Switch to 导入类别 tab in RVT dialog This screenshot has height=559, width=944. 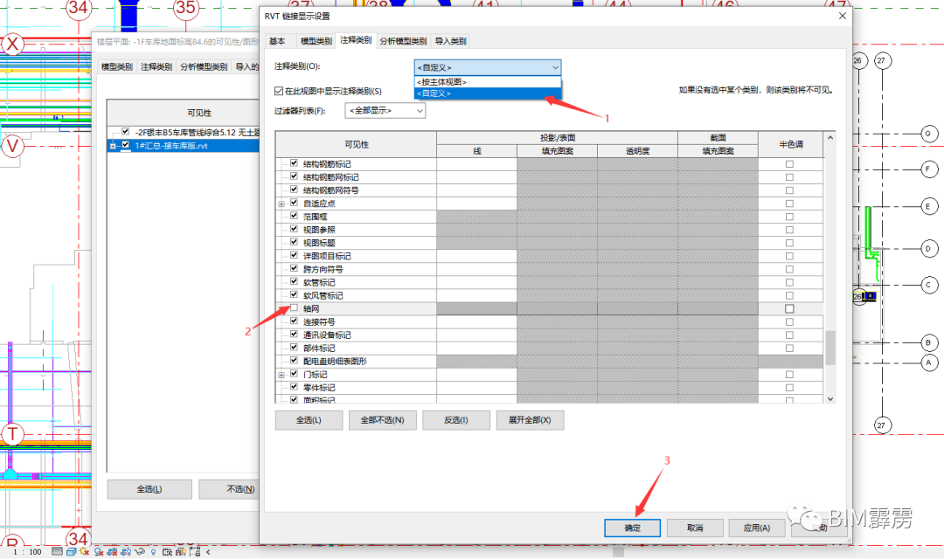pos(450,41)
